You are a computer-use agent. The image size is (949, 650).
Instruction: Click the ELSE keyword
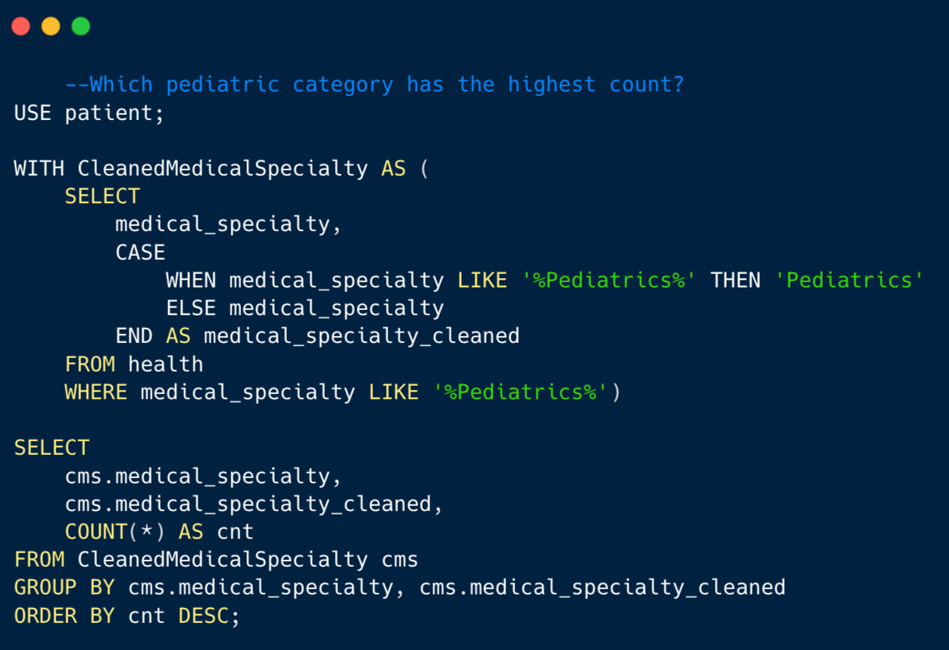(191, 308)
